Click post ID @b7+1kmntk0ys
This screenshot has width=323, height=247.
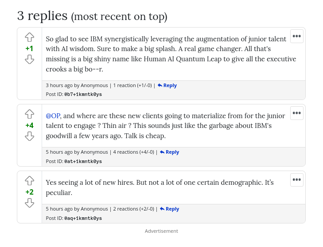pos(83,94)
